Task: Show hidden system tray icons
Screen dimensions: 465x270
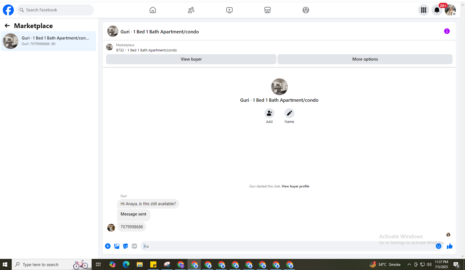Action: pos(409,264)
